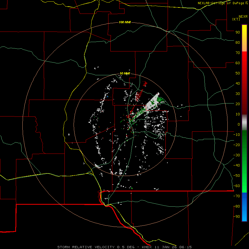Click the -90 value on the velocity scale
Image resolution: width=249 pixels, height=249 pixels.
click(x=237, y=216)
